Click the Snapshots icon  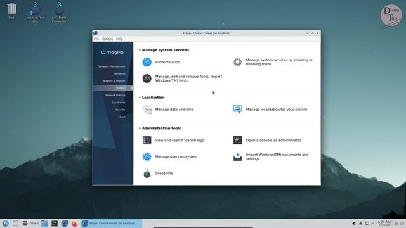click(147, 173)
